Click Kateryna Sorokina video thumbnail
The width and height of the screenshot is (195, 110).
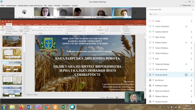point(44,13)
